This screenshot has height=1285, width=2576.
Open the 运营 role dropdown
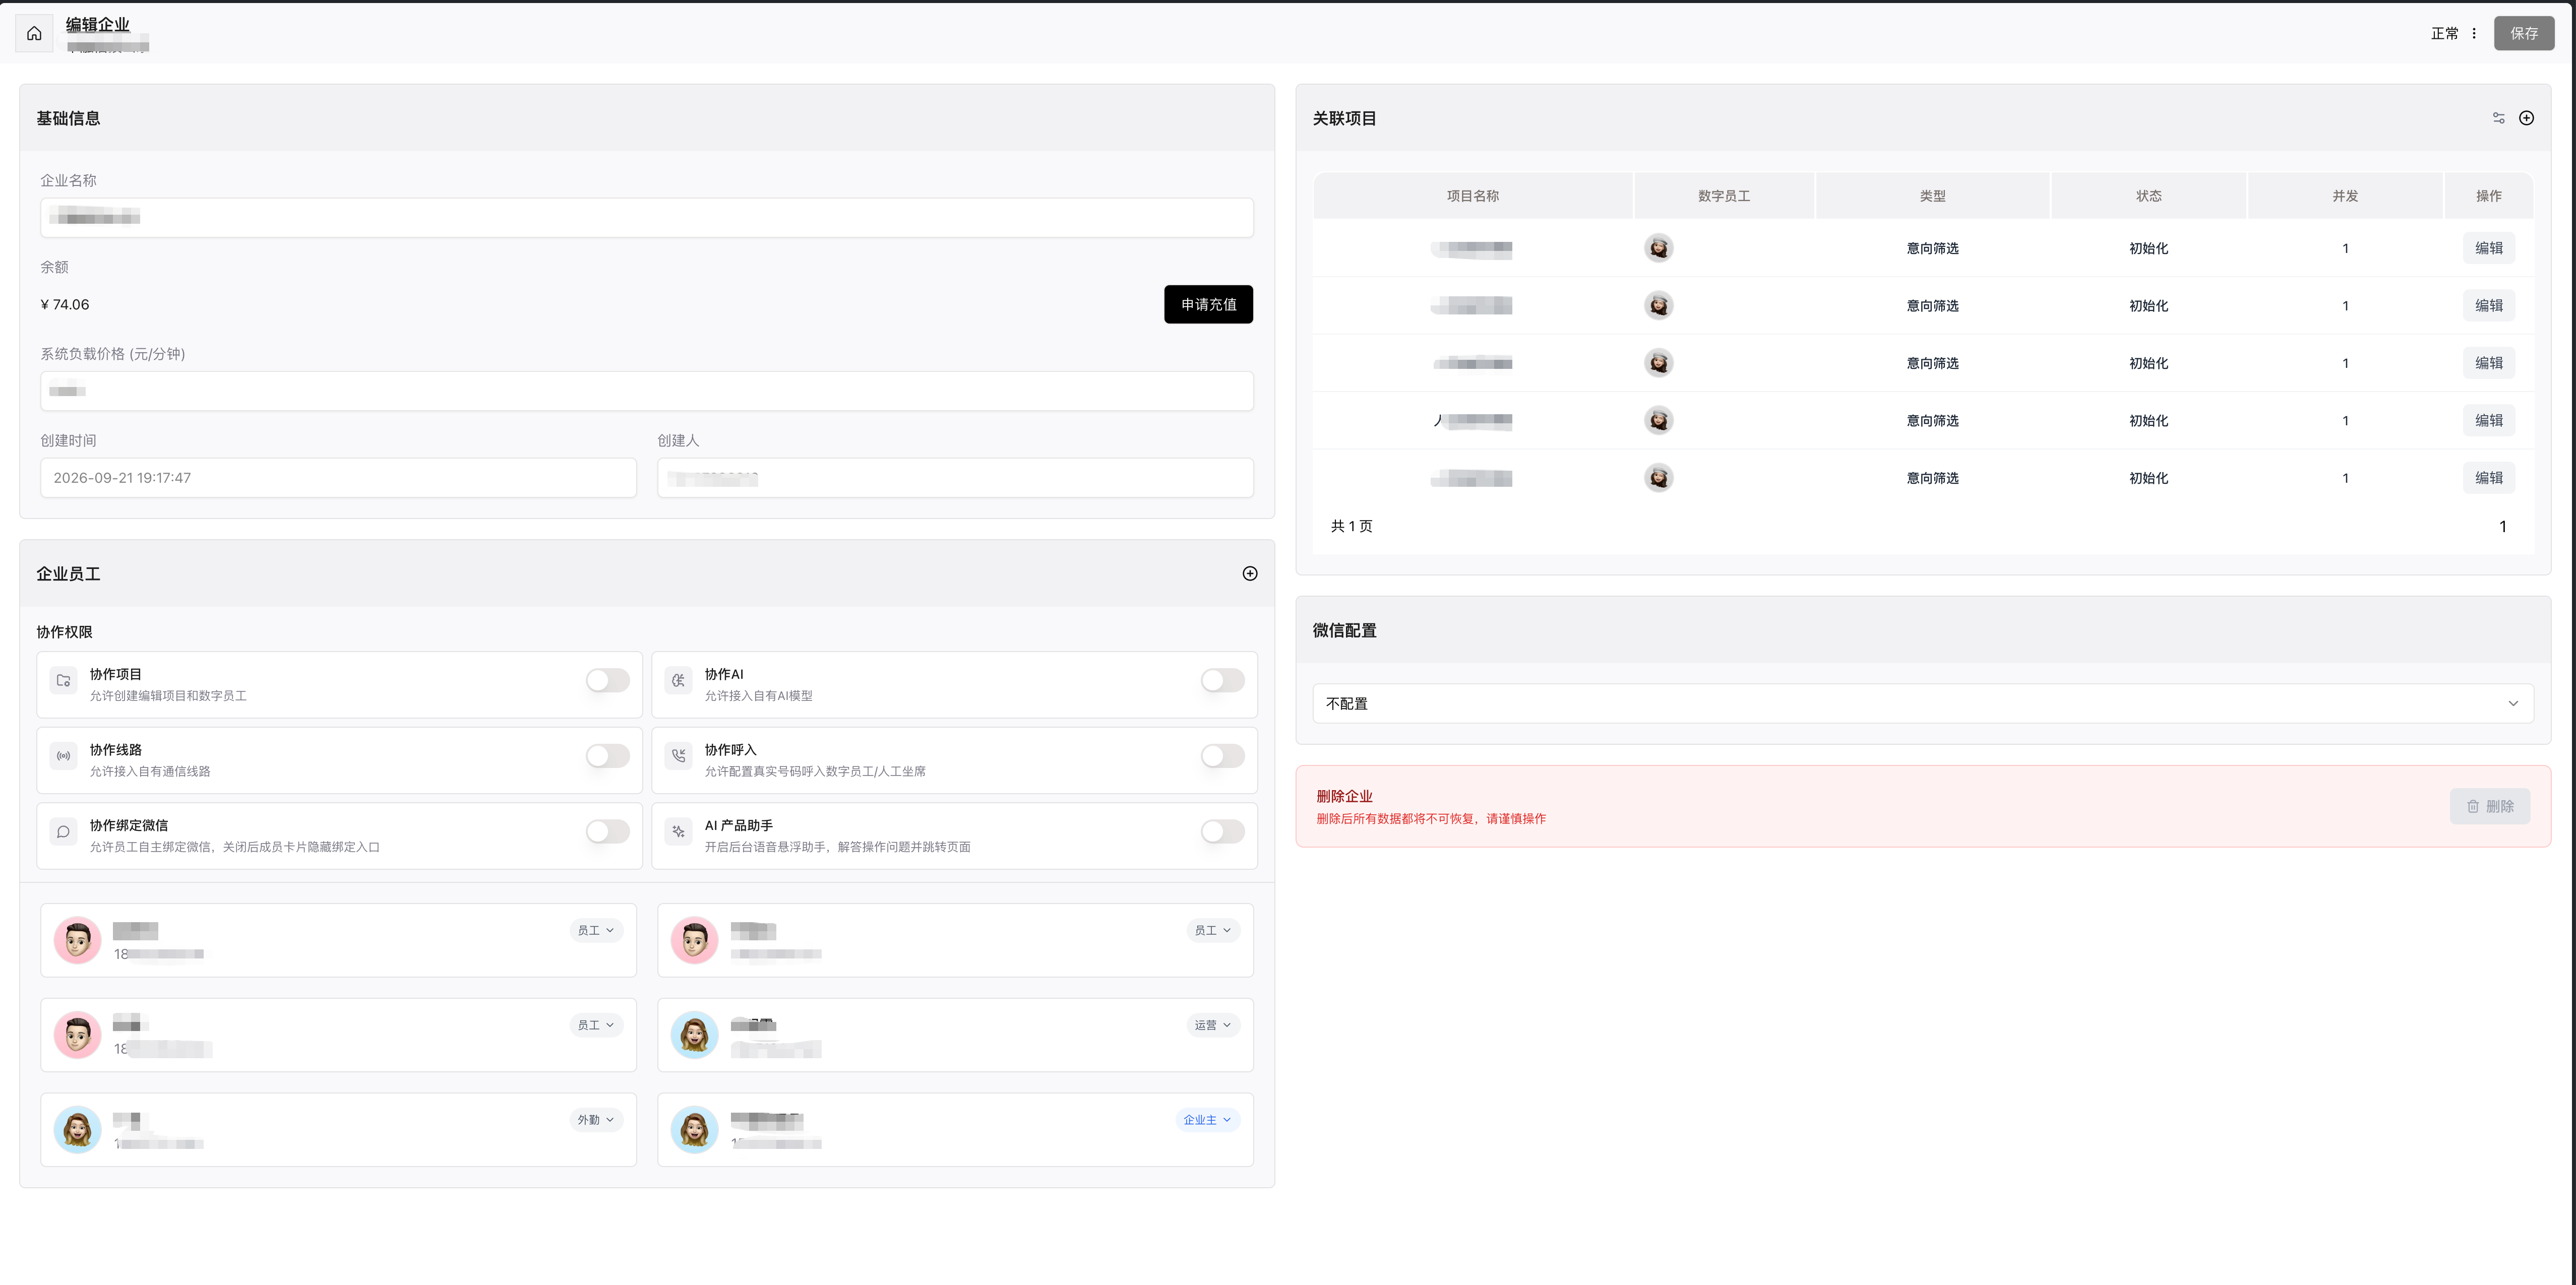pyautogui.click(x=1212, y=1025)
